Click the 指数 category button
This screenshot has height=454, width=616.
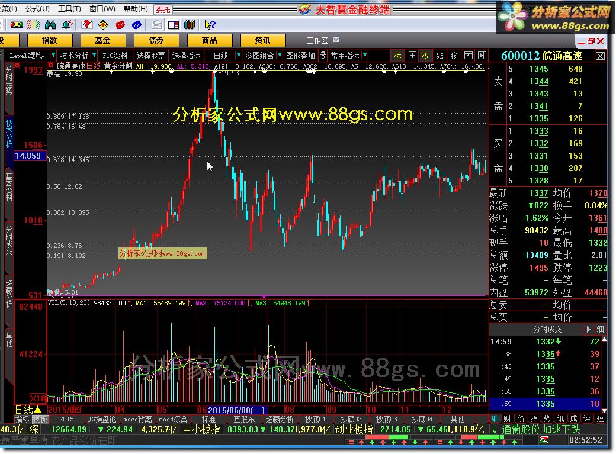point(50,40)
